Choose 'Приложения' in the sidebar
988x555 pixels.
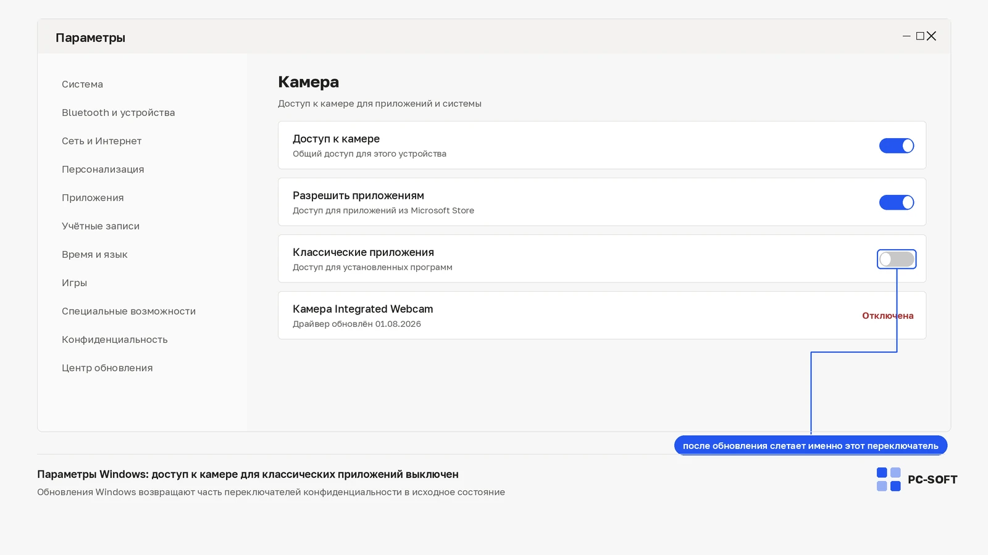pos(93,198)
